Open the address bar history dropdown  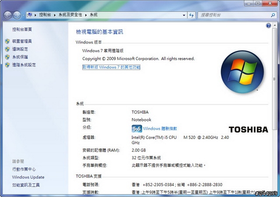click(184, 15)
